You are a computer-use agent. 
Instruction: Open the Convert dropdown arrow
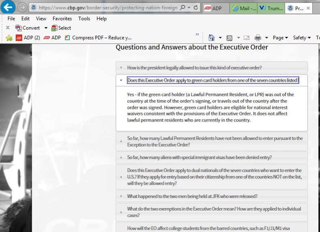(x=46, y=28)
